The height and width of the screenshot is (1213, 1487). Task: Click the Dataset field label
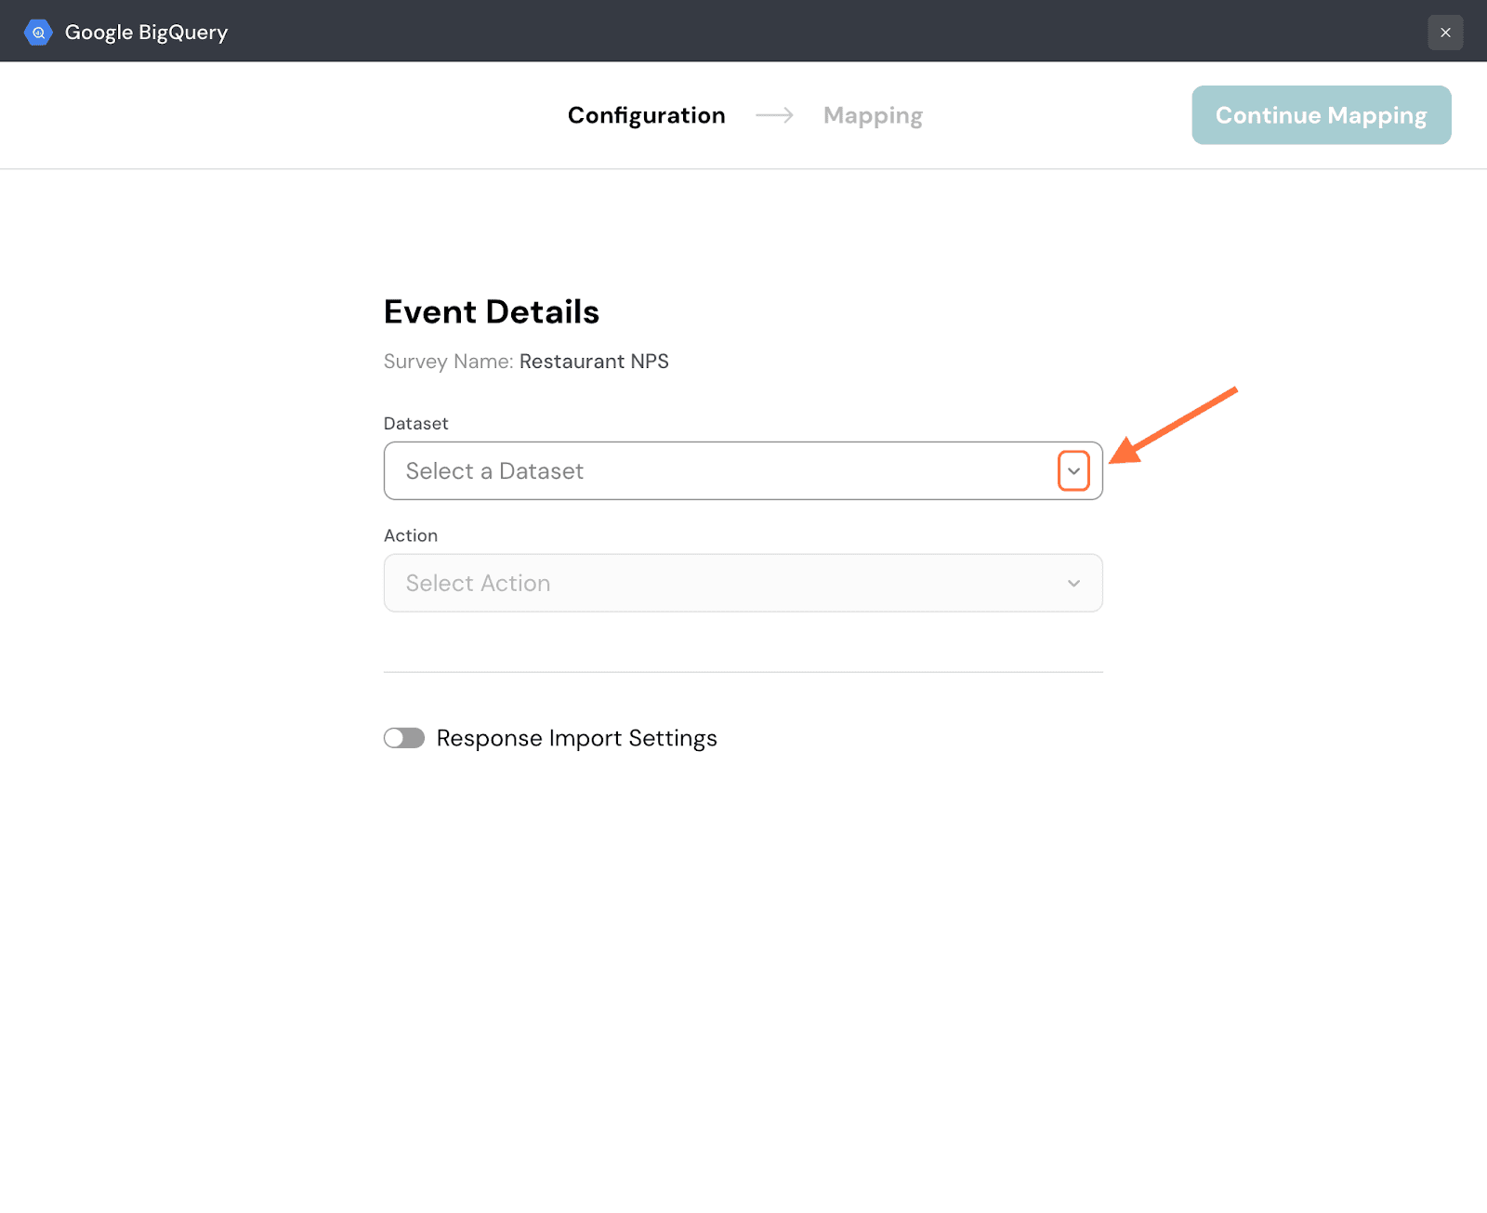(415, 424)
